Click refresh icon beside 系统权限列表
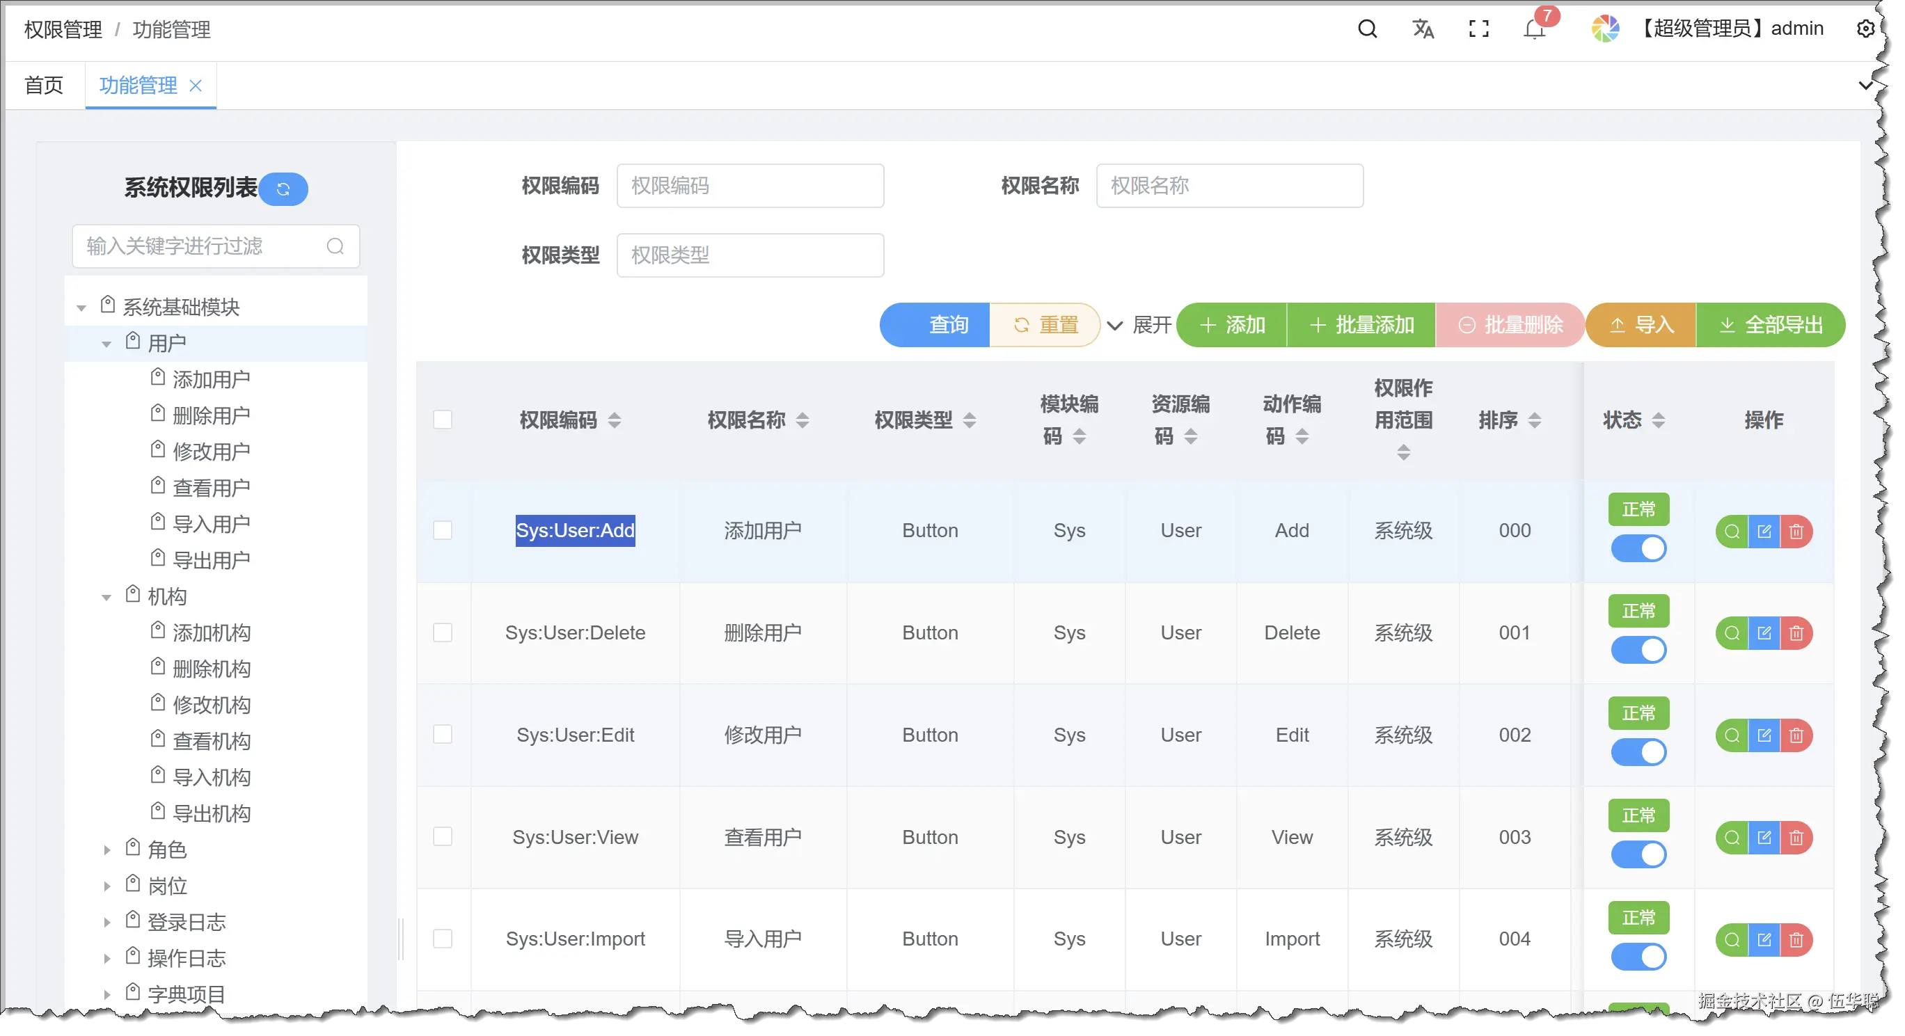The image size is (1905, 1036). pos(283,189)
